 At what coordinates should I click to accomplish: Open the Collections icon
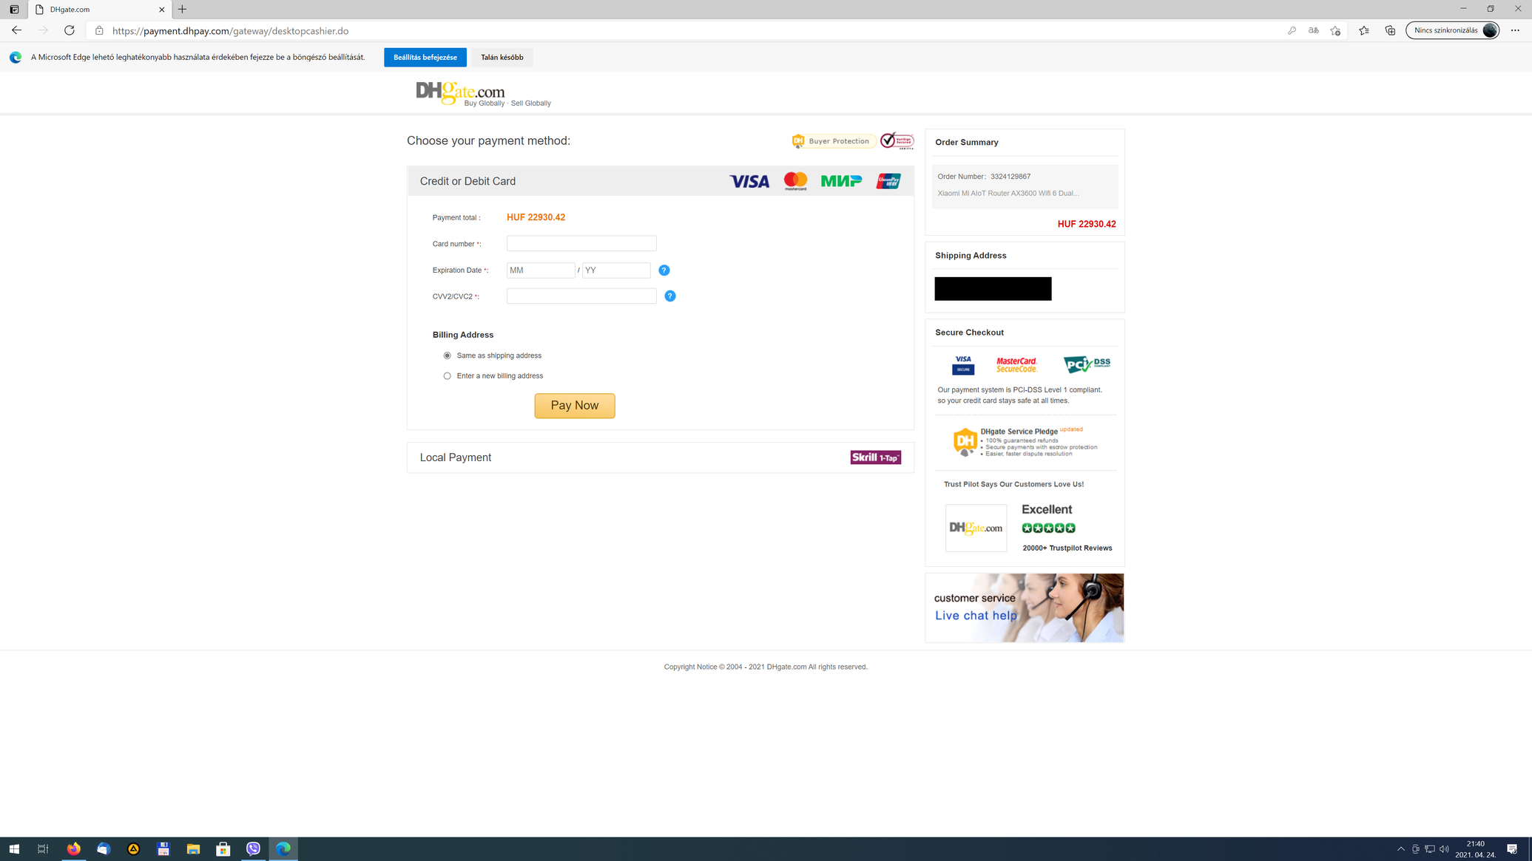(x=1390, y=30)
